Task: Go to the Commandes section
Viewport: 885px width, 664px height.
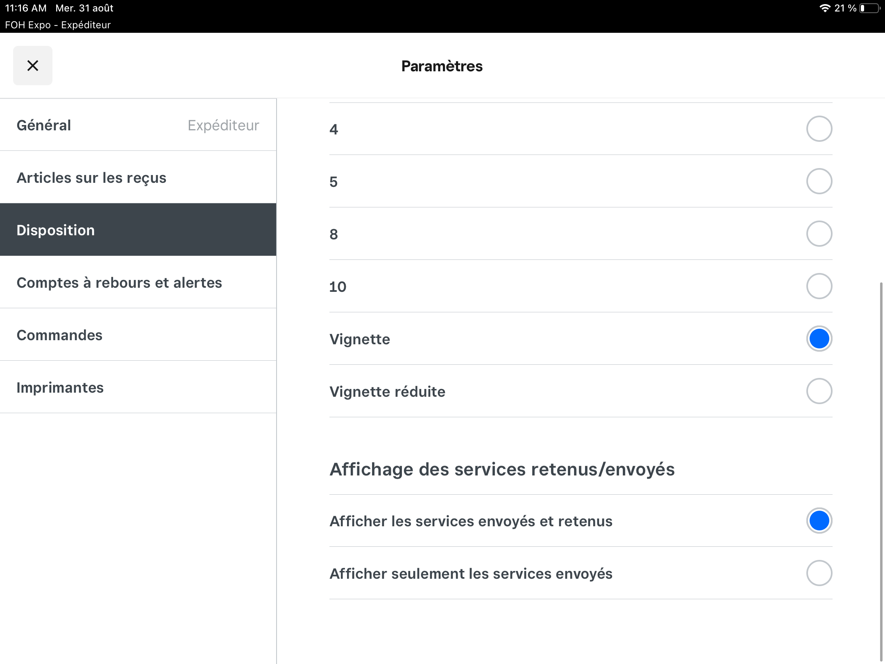Action: 138,335
